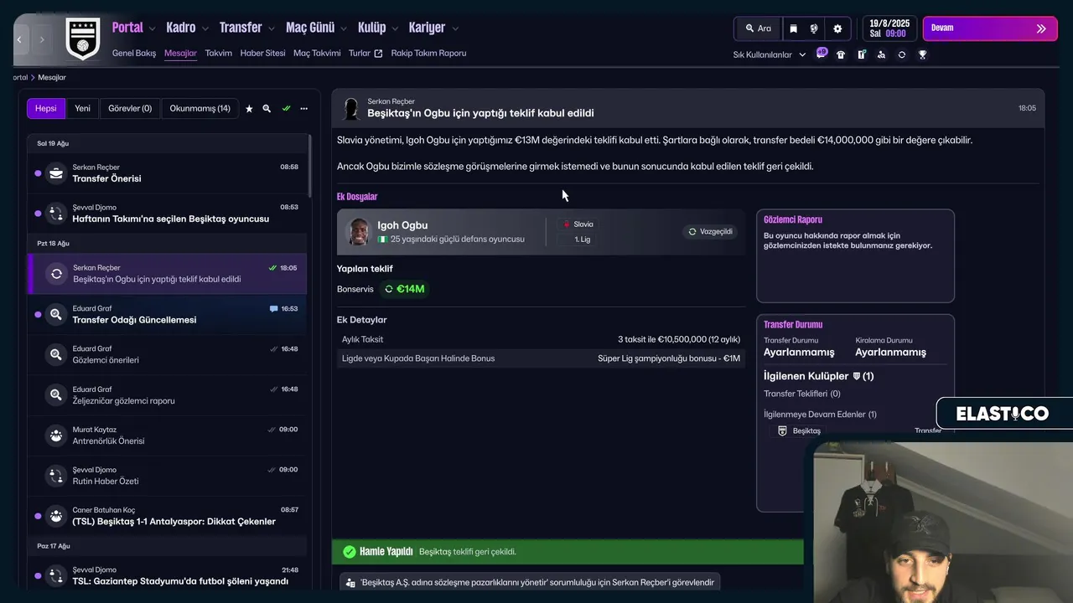Open the Portal menu
The width and height of the screenshot is (1073, 603).
coord(127,28)
